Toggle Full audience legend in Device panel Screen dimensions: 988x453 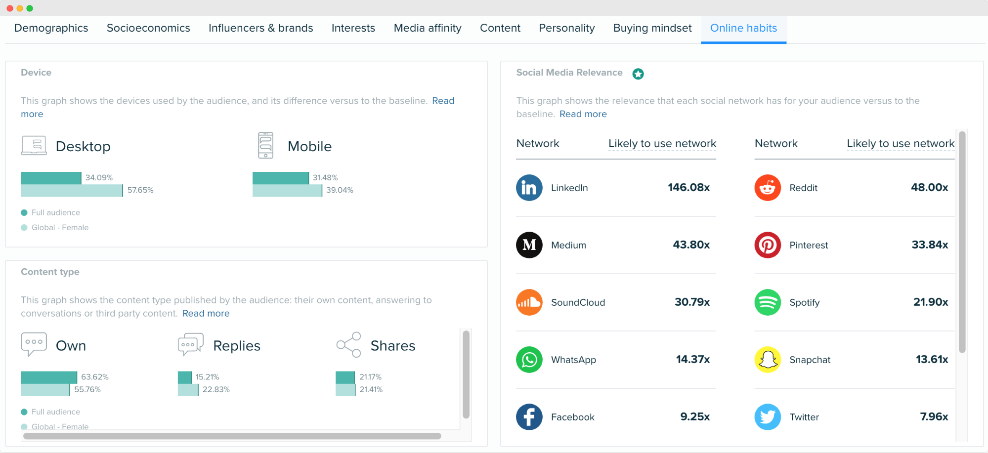[x=50, y=212]
